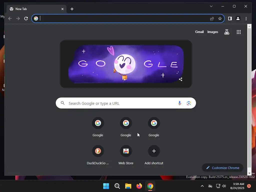This screenshot has width=256, height=192.
Task: Click the Search Google or type a URL box
Action: click(x=126, y=103)
